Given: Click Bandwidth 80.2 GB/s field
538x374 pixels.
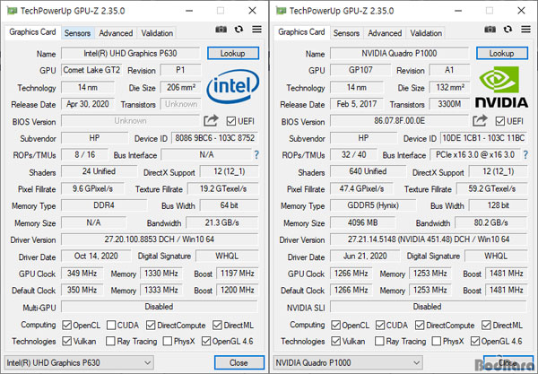Looking at the screenshot, I should pyautogui.click(x=491, y=222).
